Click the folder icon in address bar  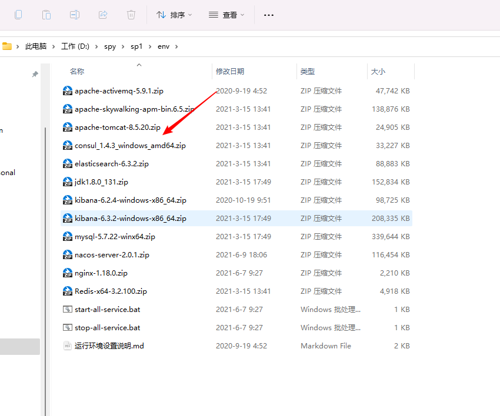[6, 46]
